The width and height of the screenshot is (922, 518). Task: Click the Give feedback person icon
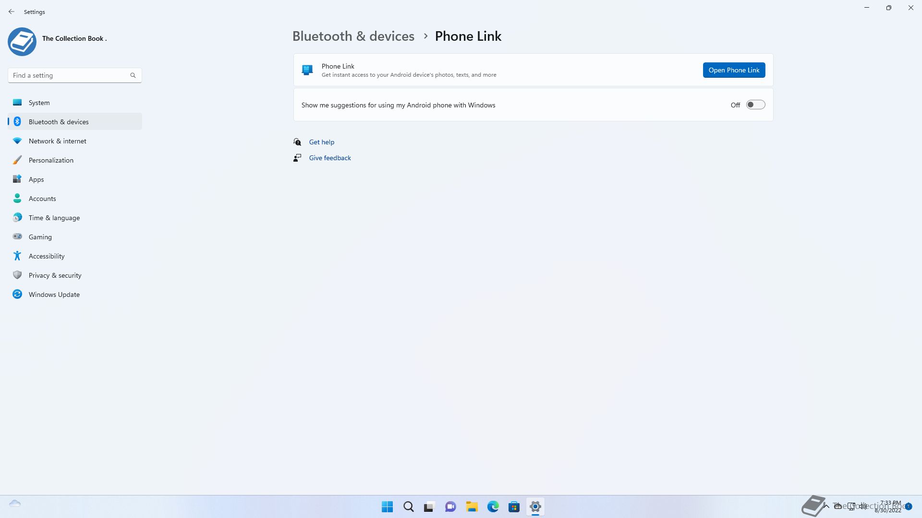(297, 158)
